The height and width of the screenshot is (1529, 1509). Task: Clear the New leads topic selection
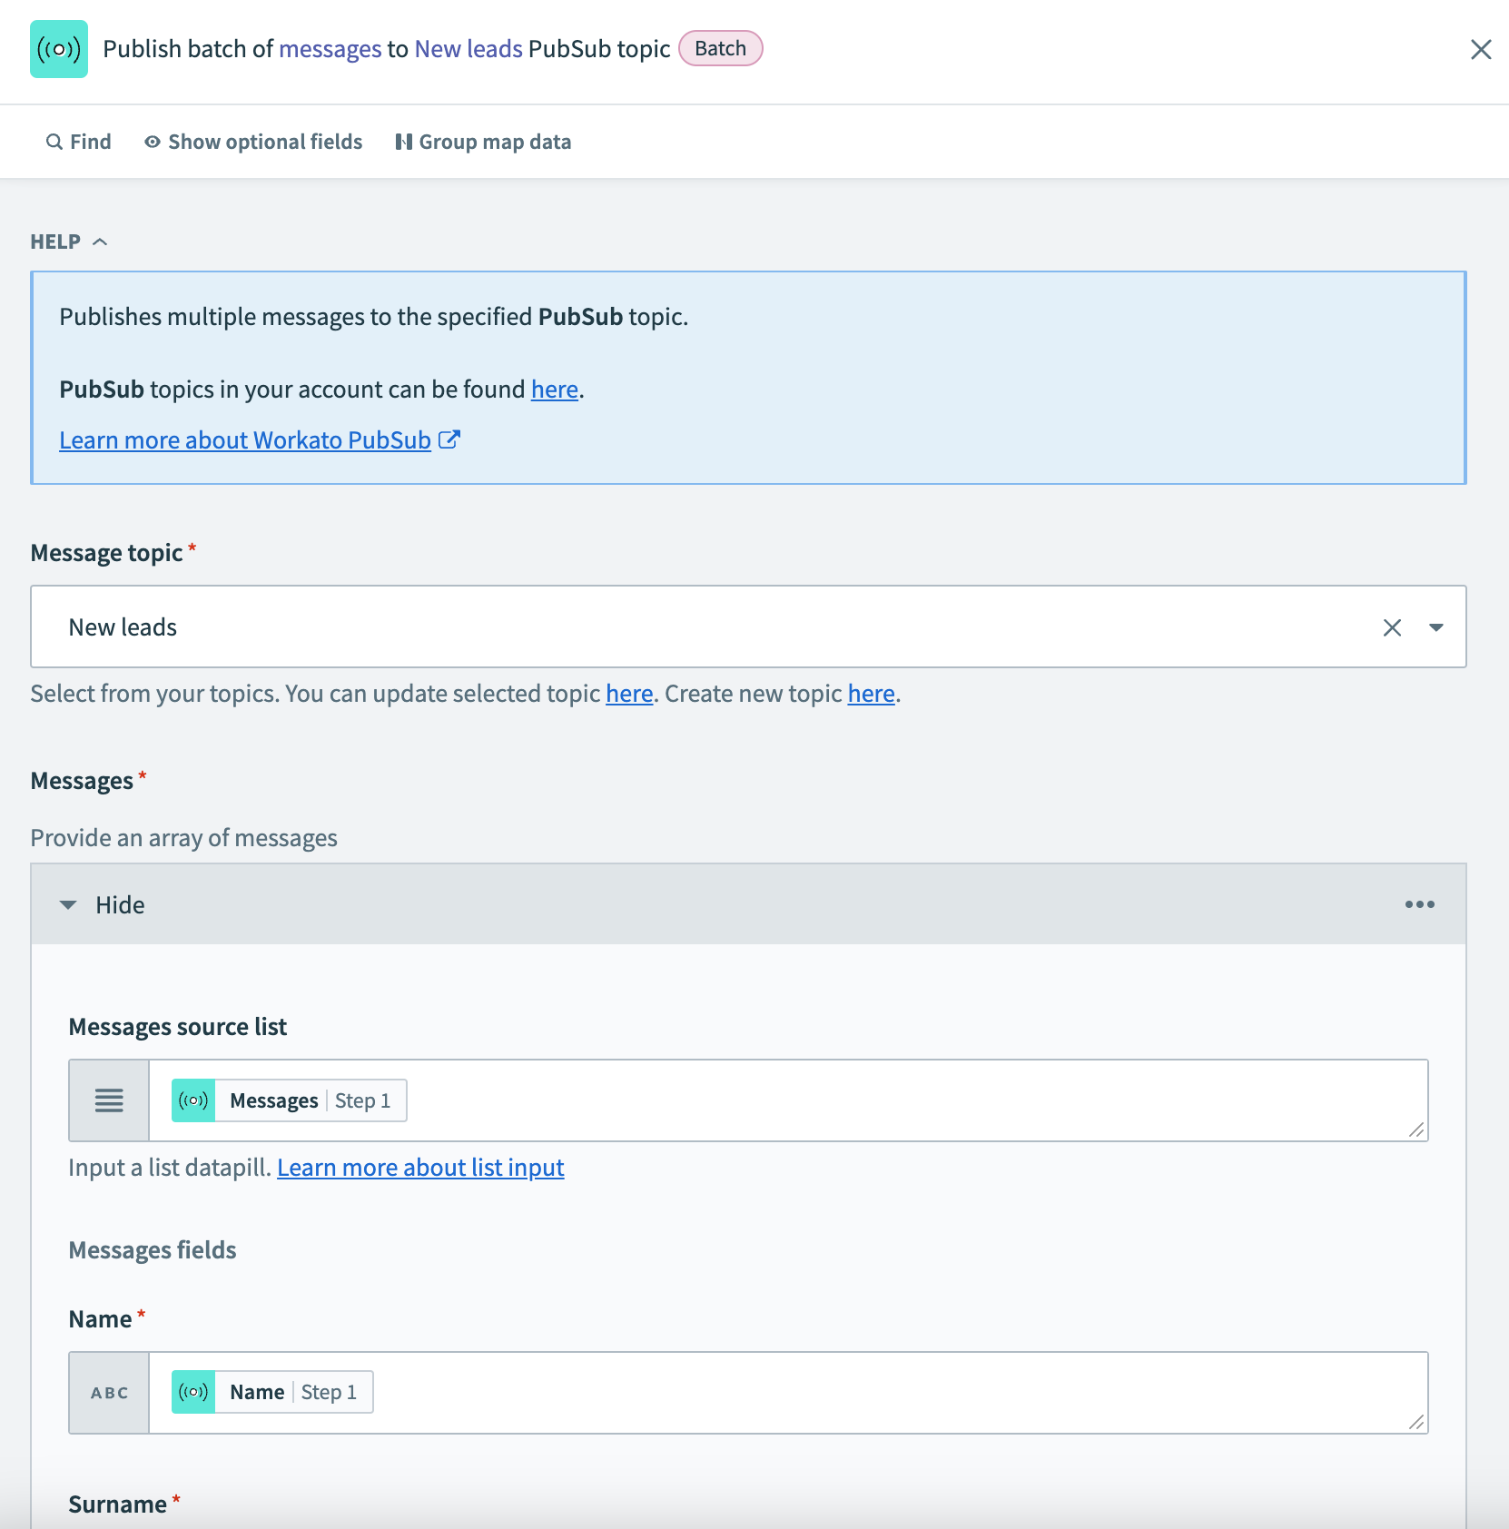[x=1393, y=626]
